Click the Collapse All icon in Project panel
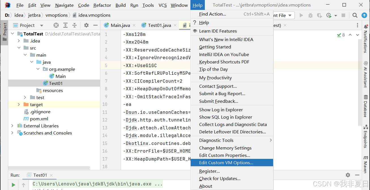The image size is (370, 190). 75,25
